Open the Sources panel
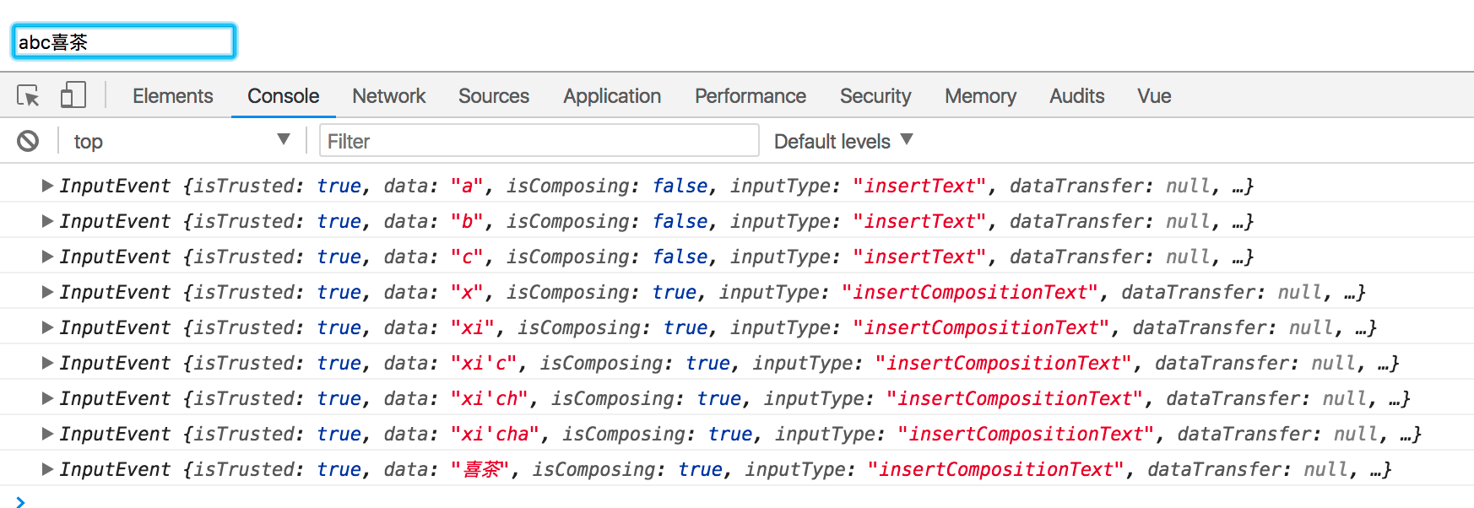Viewport: 1474px width, 508px height. pyautogui.click(x=494, y=95)
